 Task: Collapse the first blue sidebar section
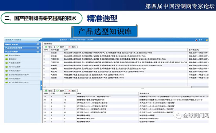coord(38,44)
